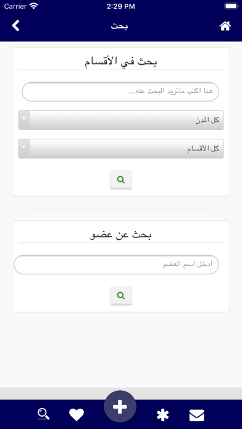This screenshot has height=429, width=242.
Task: Click green search icon in member search
Action: coord(121,295)
